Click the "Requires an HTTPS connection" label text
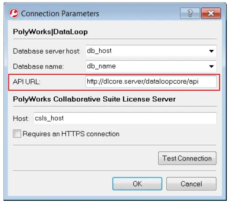 (71, 134)
